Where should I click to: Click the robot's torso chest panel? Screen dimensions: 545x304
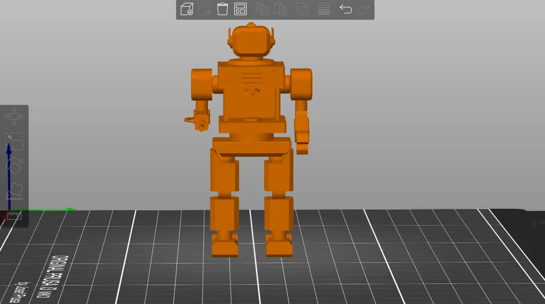pyautogui.click(x=251, y=91)
